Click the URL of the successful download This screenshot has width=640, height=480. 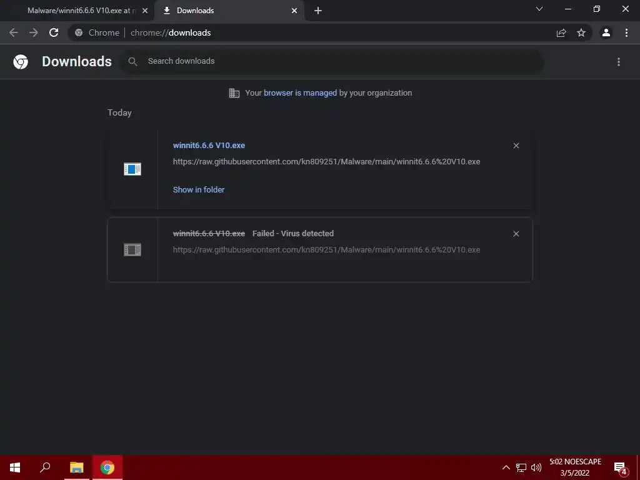coord(326,162)
